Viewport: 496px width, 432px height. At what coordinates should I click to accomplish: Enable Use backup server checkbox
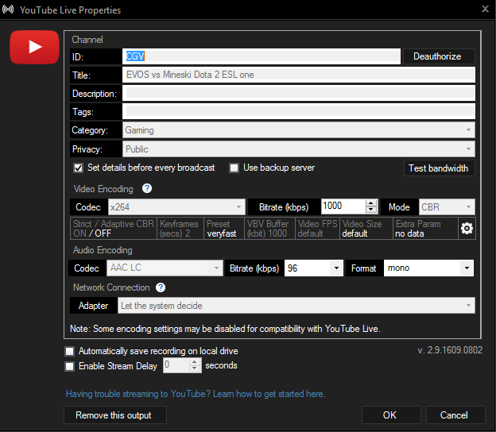click(234, 168)
